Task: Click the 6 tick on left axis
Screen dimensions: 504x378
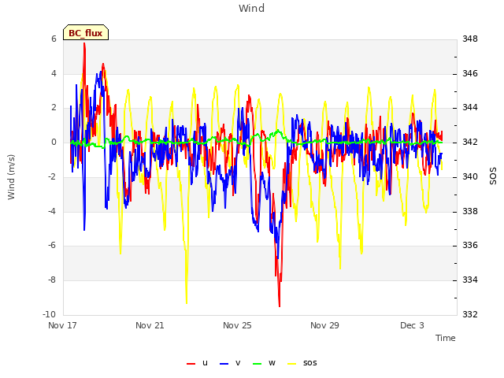Action: 54,39
